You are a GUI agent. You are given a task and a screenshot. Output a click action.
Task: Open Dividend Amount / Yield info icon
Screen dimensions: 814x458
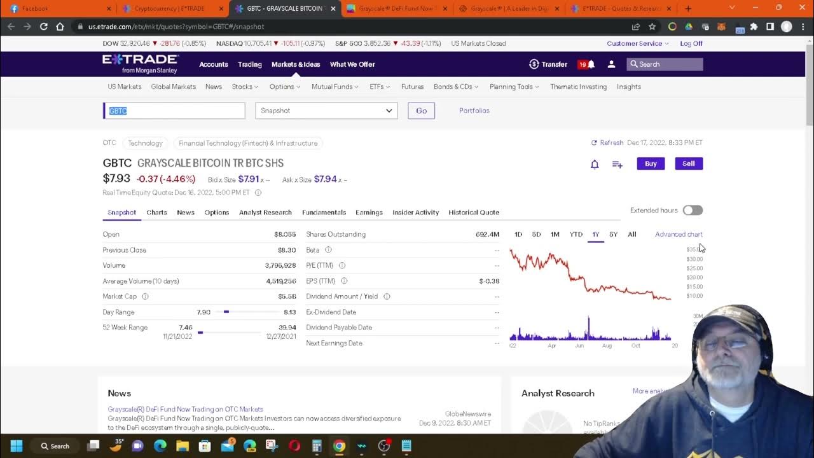(x=387, y=296)
